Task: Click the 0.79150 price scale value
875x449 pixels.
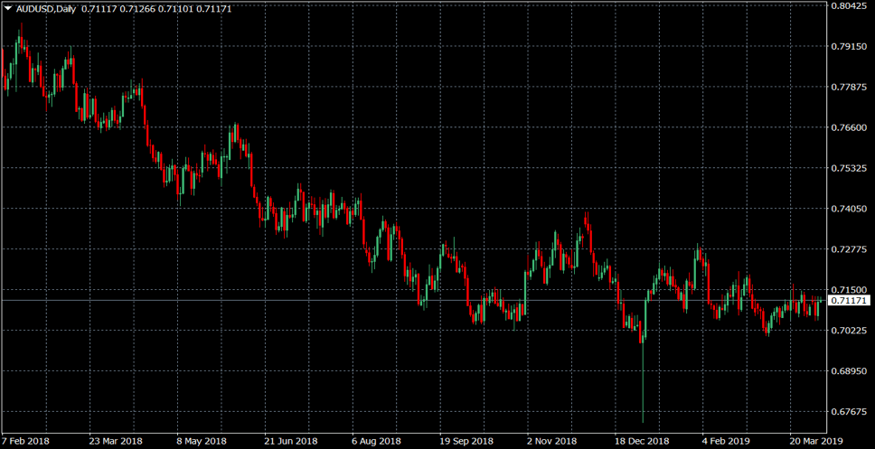Action: click(x=848, y=46)
